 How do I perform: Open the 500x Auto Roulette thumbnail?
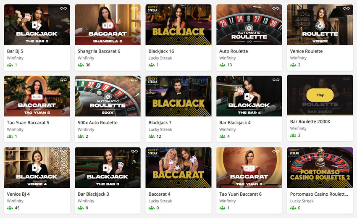coord(108,96)
